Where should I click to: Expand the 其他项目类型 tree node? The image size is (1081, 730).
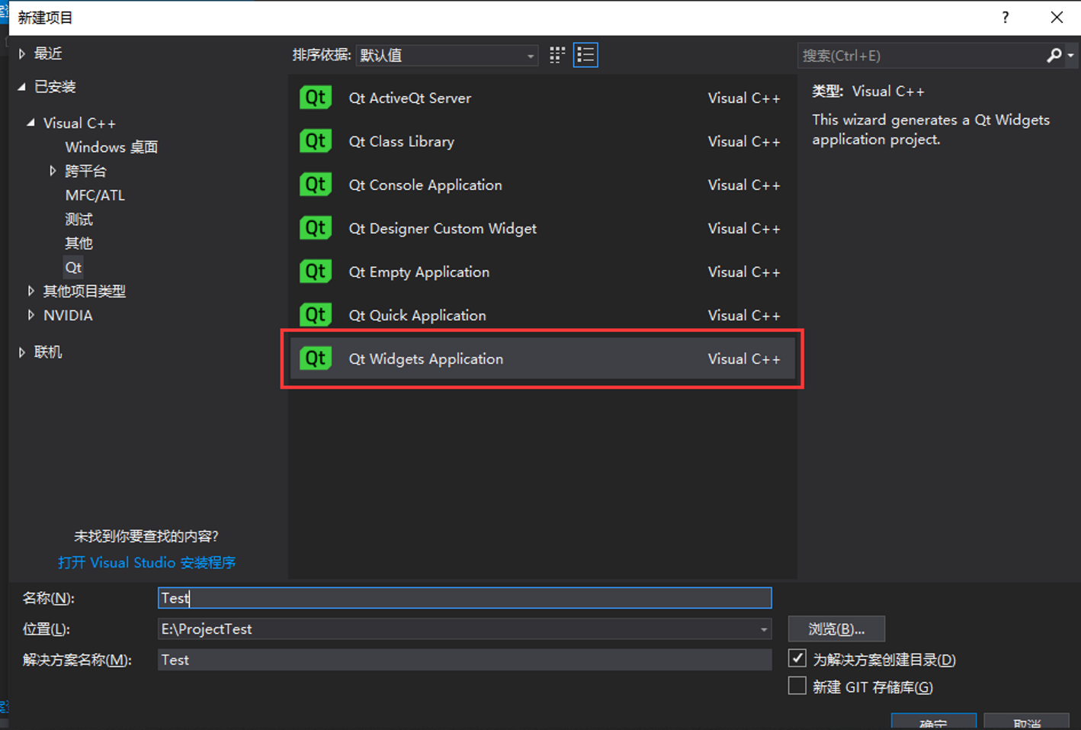click(31, 291)
